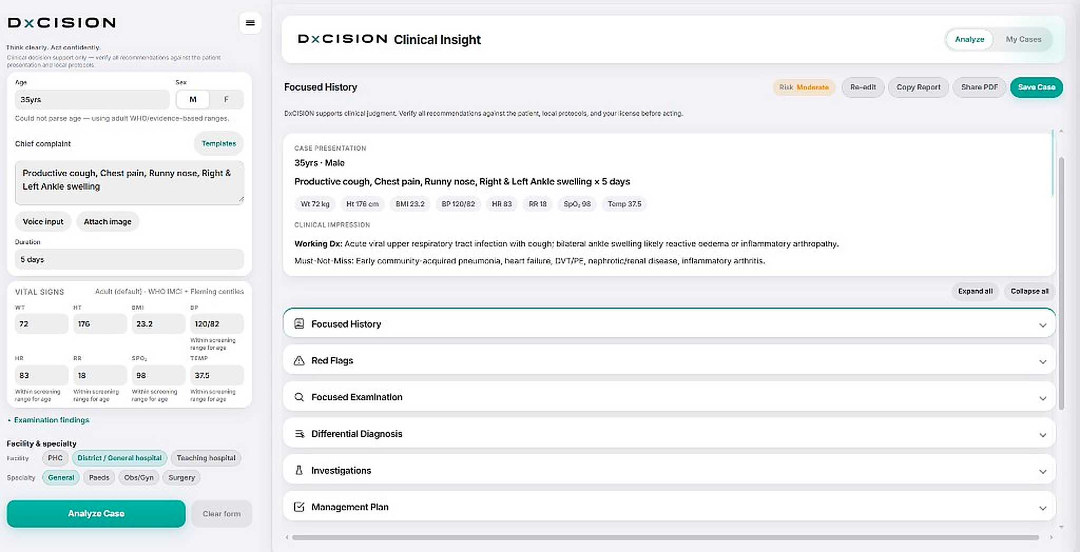
Task: Click the HR vital sign field
Action: tap(41, 375)
